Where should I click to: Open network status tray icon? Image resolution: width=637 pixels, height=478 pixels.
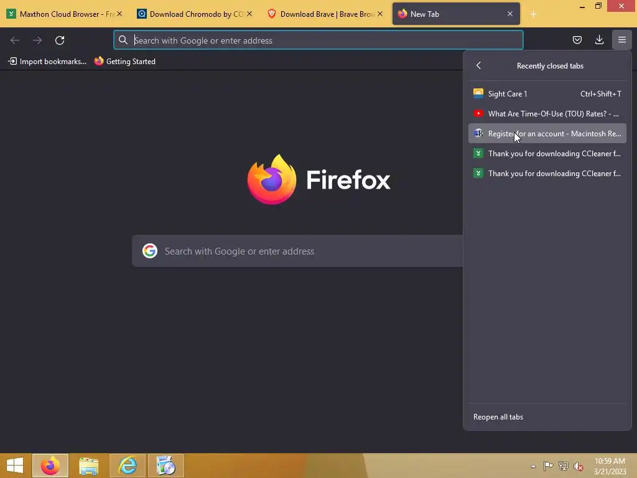[x=563, y=466]
